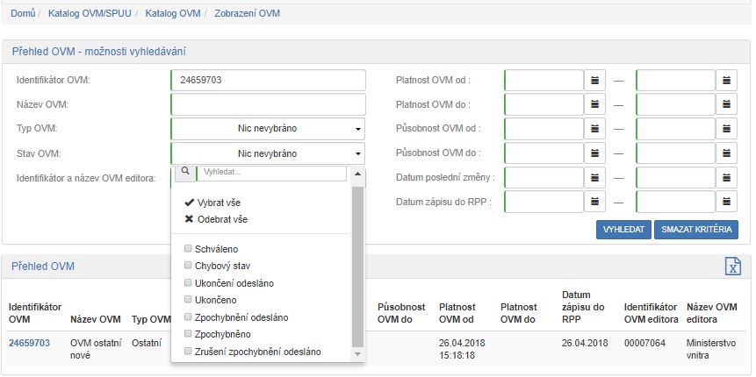Viewport: 756px width, 377px height.
Task: Open calendar for Datum zápisu do RPP start
Action: point(596,203)
